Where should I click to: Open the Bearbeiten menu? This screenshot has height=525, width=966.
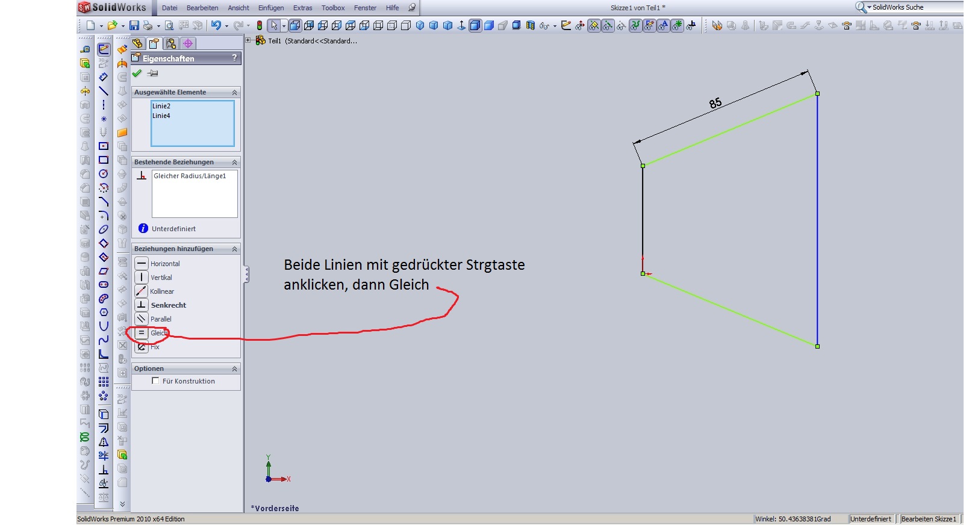pos(202,8)
